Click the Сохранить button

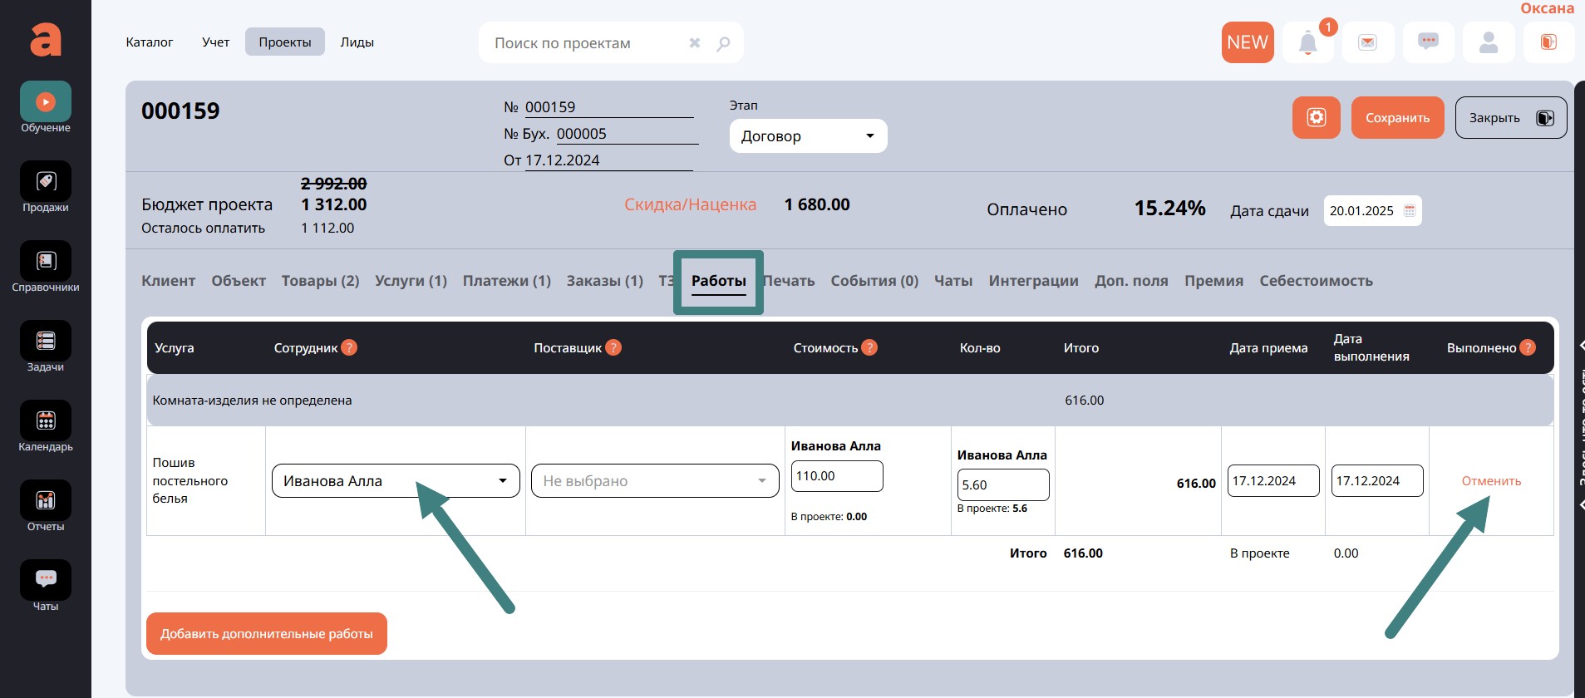(1397, 118)
